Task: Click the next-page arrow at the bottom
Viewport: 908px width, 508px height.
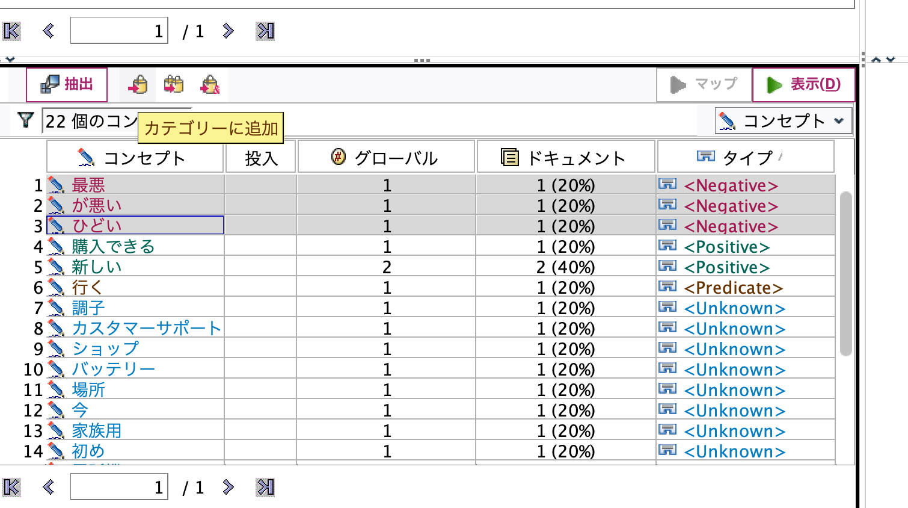Action: (x=229, y=487)
